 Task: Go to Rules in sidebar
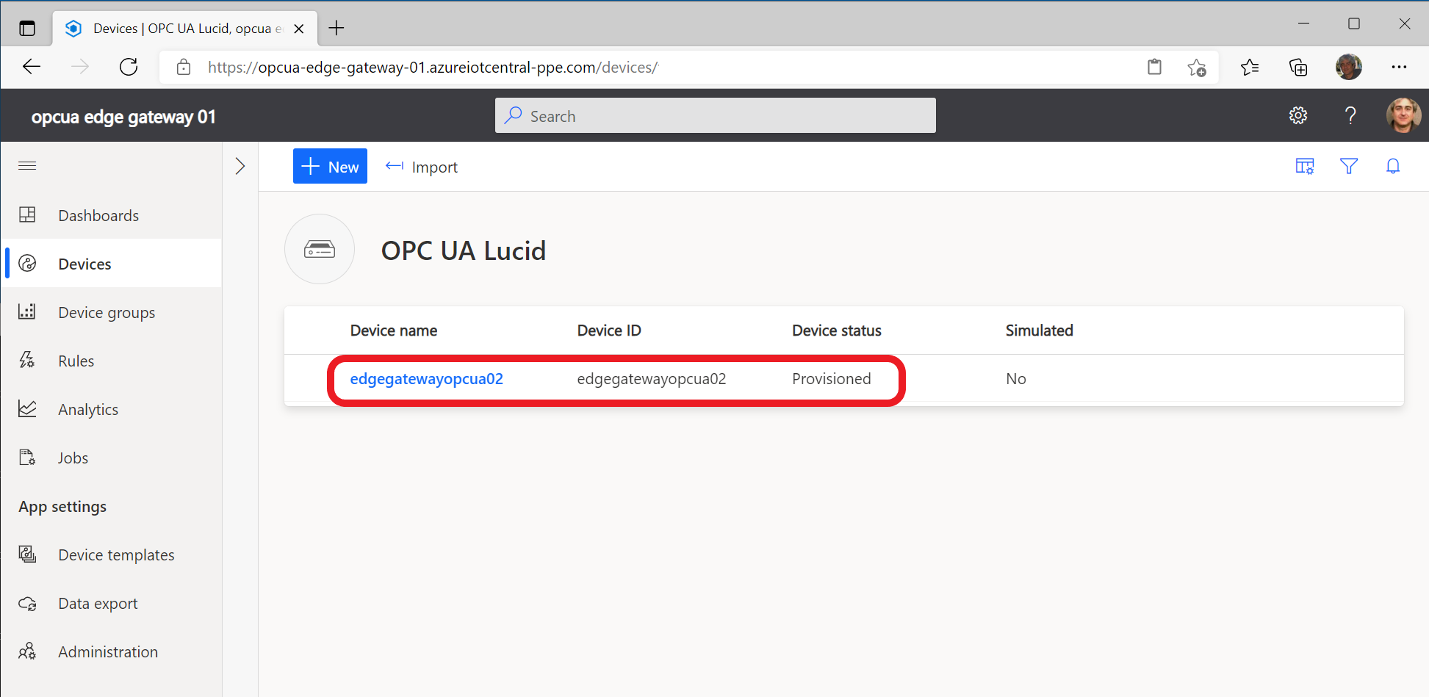[x=111, y=361]
